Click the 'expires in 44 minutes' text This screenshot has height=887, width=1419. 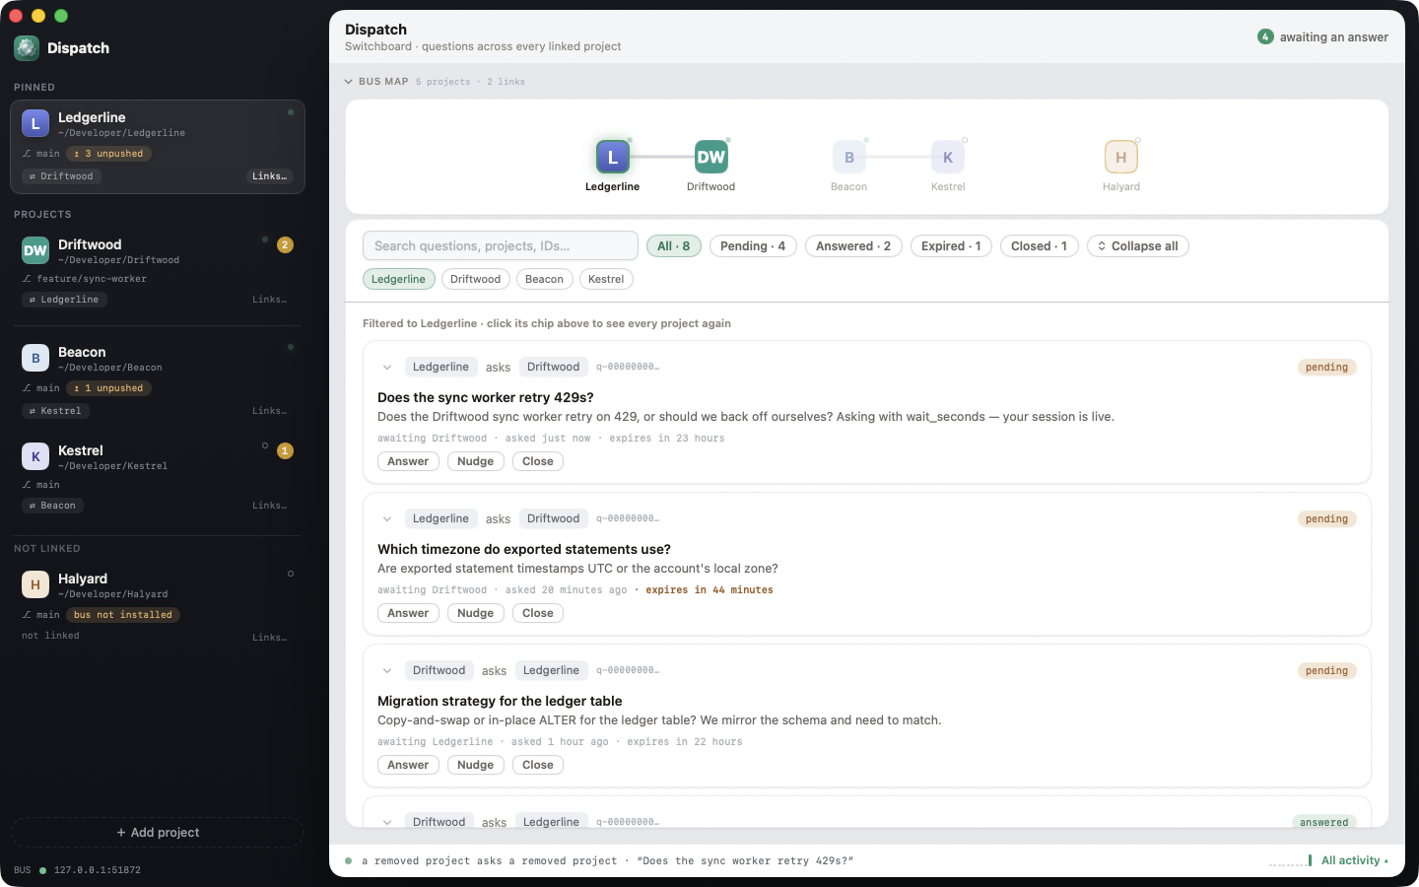pyautogui.click(x=709, y=590)
